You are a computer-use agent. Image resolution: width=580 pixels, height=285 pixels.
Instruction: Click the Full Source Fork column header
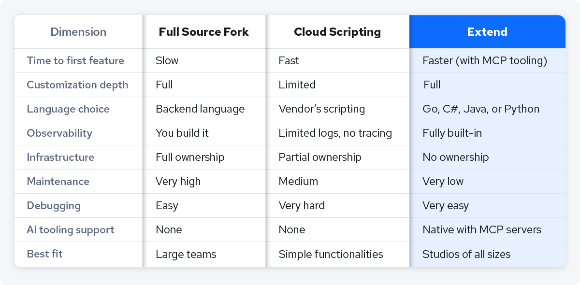point(203,31)
